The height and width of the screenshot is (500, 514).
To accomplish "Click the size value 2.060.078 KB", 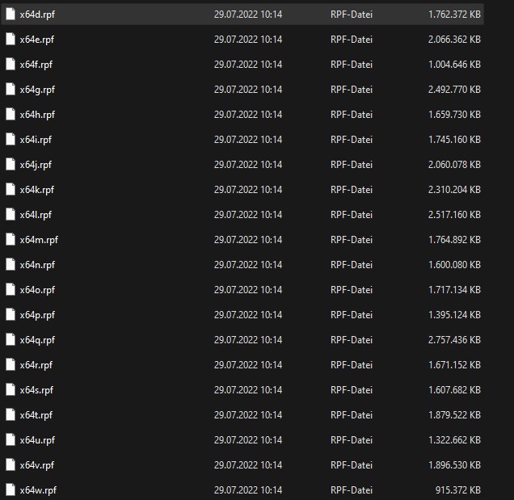I will tap(454, 165).
